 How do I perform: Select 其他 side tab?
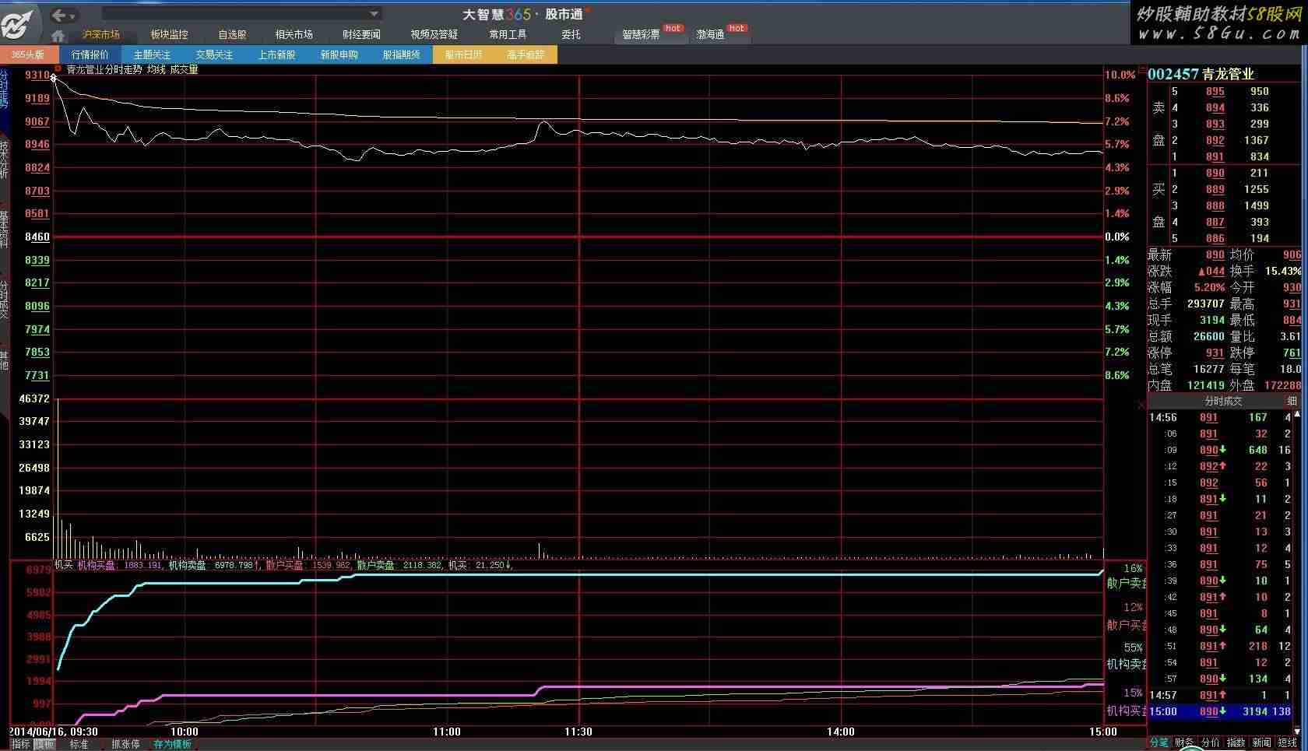tap(4, 360)
